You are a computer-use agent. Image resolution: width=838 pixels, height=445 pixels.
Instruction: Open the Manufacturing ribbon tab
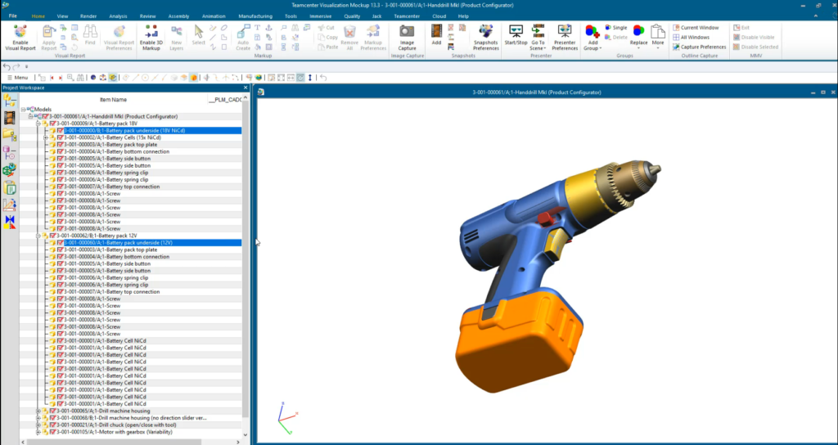click(255, 16)
